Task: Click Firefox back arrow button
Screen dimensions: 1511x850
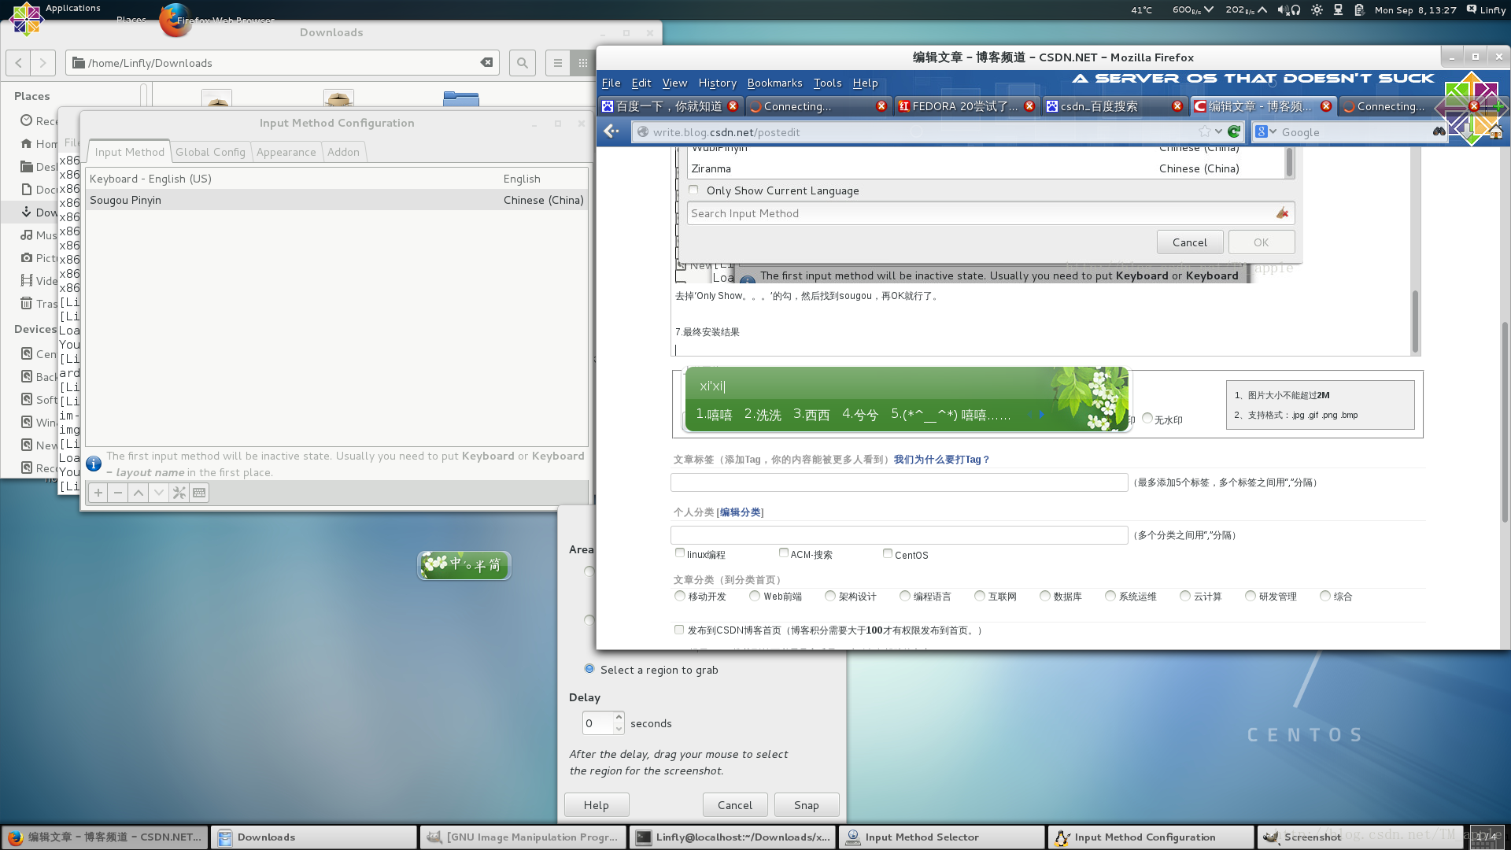Action: 611,131
